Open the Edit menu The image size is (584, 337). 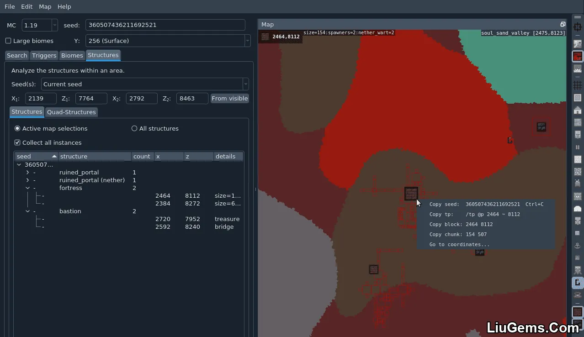tap(27, 7)
